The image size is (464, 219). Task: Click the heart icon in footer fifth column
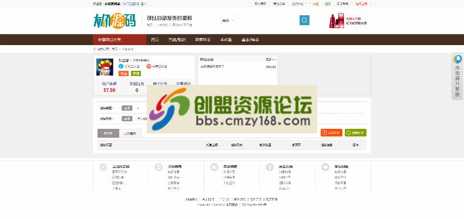click(325, 167)
